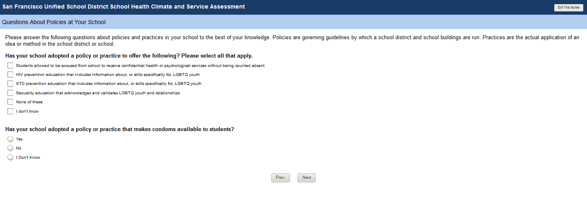Click the condoms available question heading
Image resolution: width=587 pixels, height=198 pixels.
point(120,129)
